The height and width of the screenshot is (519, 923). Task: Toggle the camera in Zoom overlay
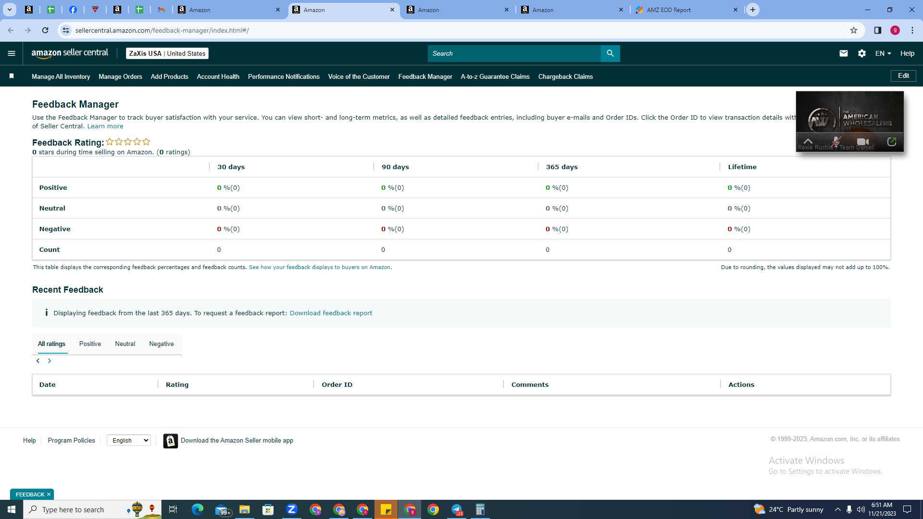863,142
